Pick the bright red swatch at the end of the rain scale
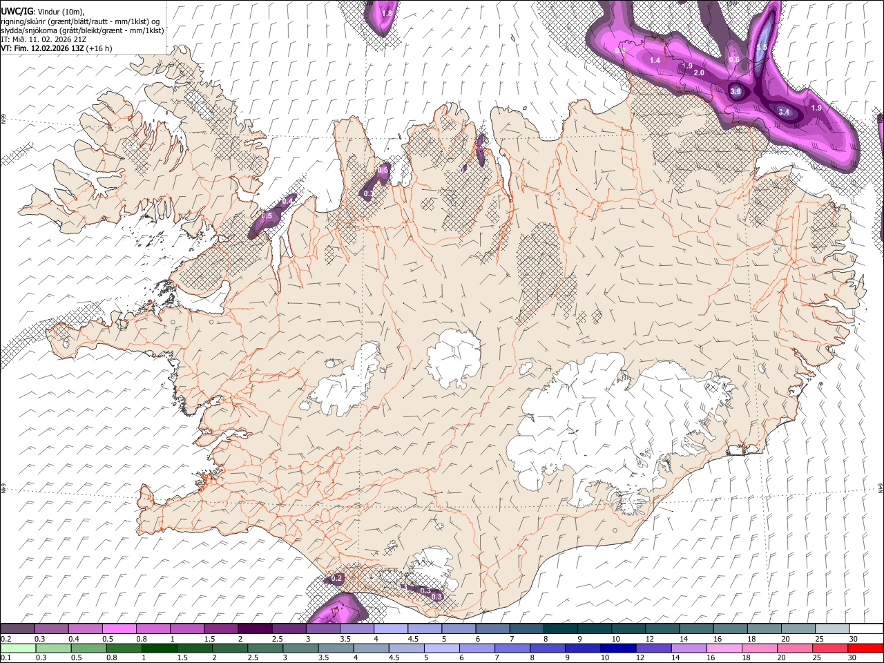The height and width of the screenshot is (663, 884). point(865,648)
